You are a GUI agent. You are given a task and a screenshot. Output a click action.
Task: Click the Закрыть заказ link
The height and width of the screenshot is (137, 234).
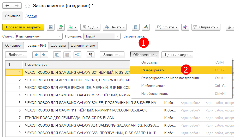tap(134, 36)
